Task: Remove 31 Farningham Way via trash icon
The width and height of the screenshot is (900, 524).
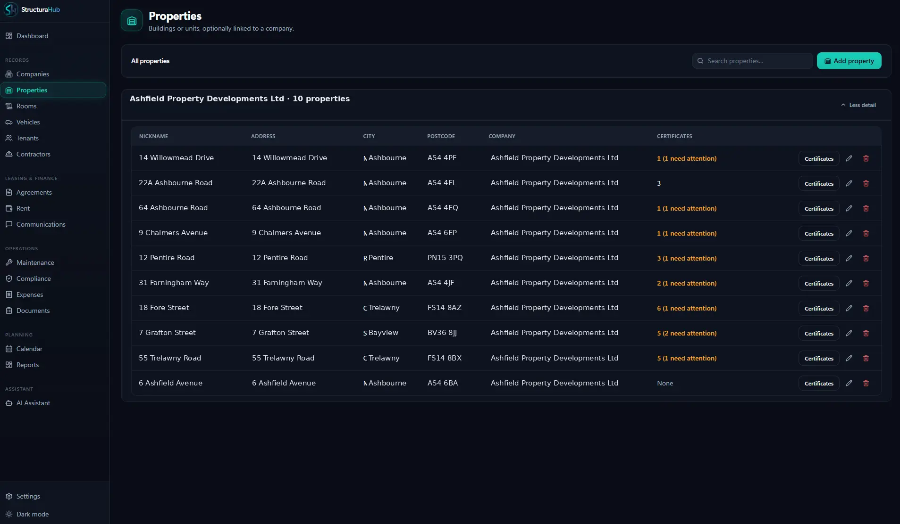Action: pos(866,283)
